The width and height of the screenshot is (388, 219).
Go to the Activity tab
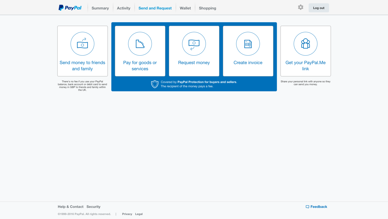124,8
